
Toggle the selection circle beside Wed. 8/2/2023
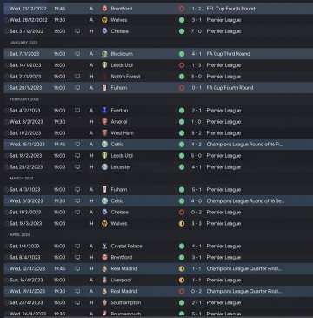click(x=7, y=122)
